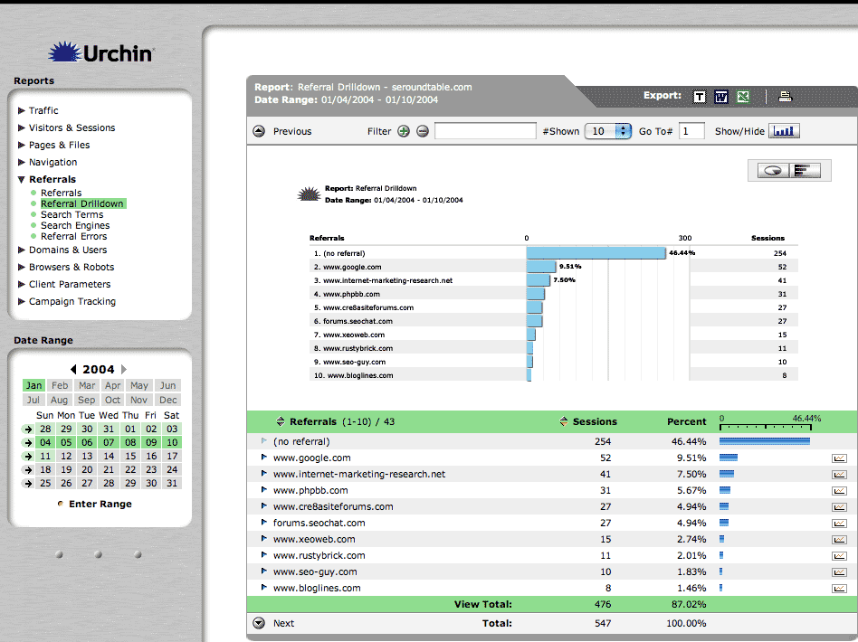Open trend graph for www.cre8asiteforums.com
The height and width of the screenshot is (642, 858).
839,507
